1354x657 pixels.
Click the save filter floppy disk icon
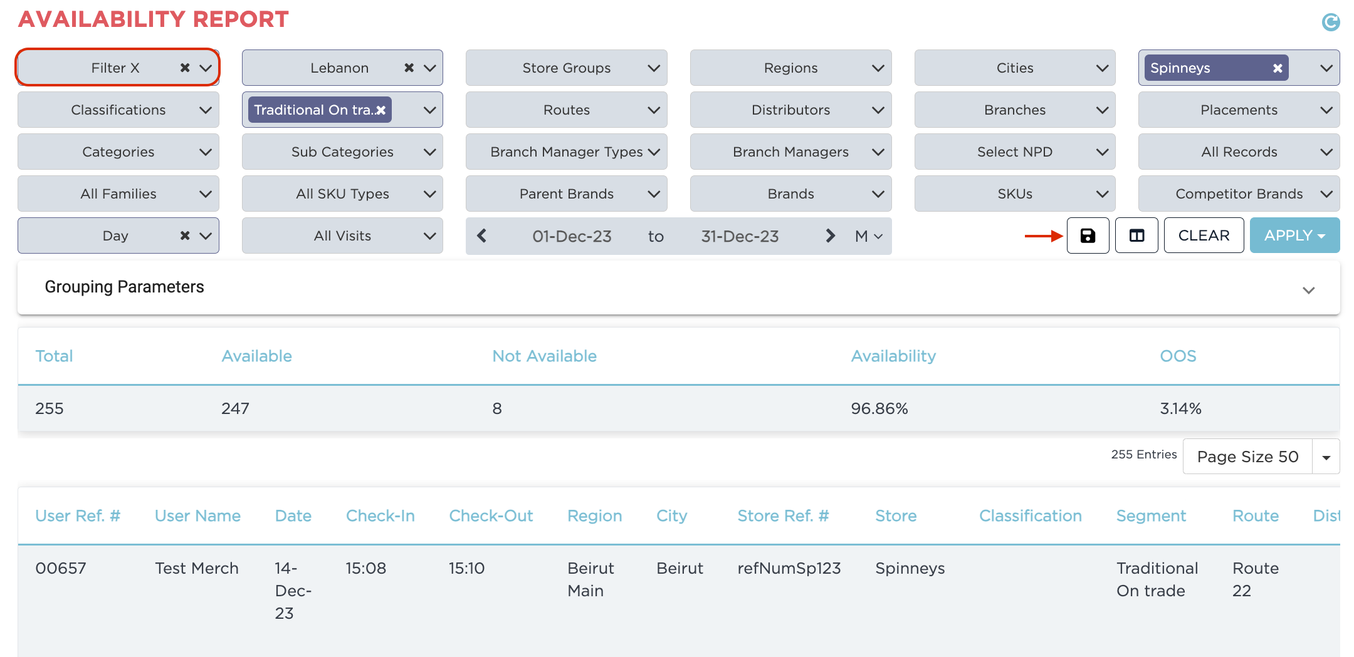(x=1088, y=235)
